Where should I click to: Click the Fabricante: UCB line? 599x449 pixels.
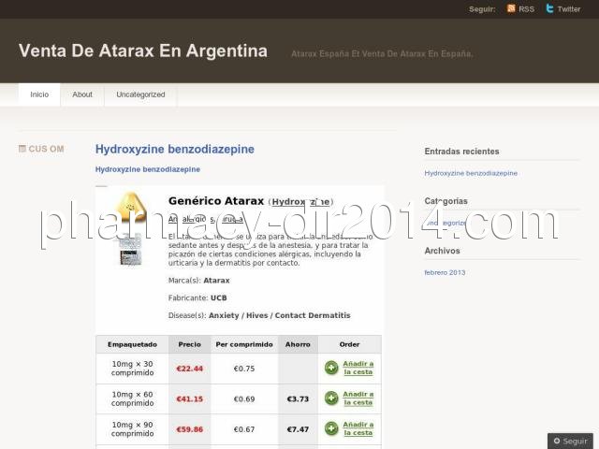[197, 297]
